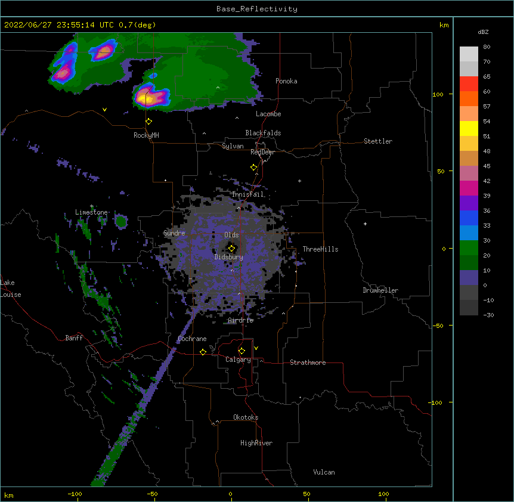Pick the green 20-30 dBZ legend swatch

coord(469,248)
